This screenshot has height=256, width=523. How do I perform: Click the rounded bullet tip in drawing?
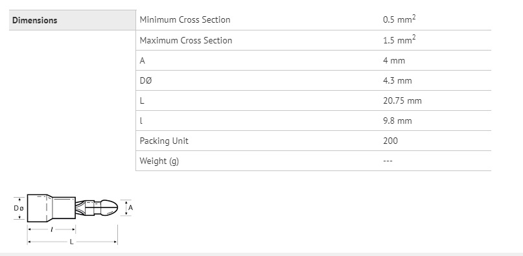click(110, 208)
